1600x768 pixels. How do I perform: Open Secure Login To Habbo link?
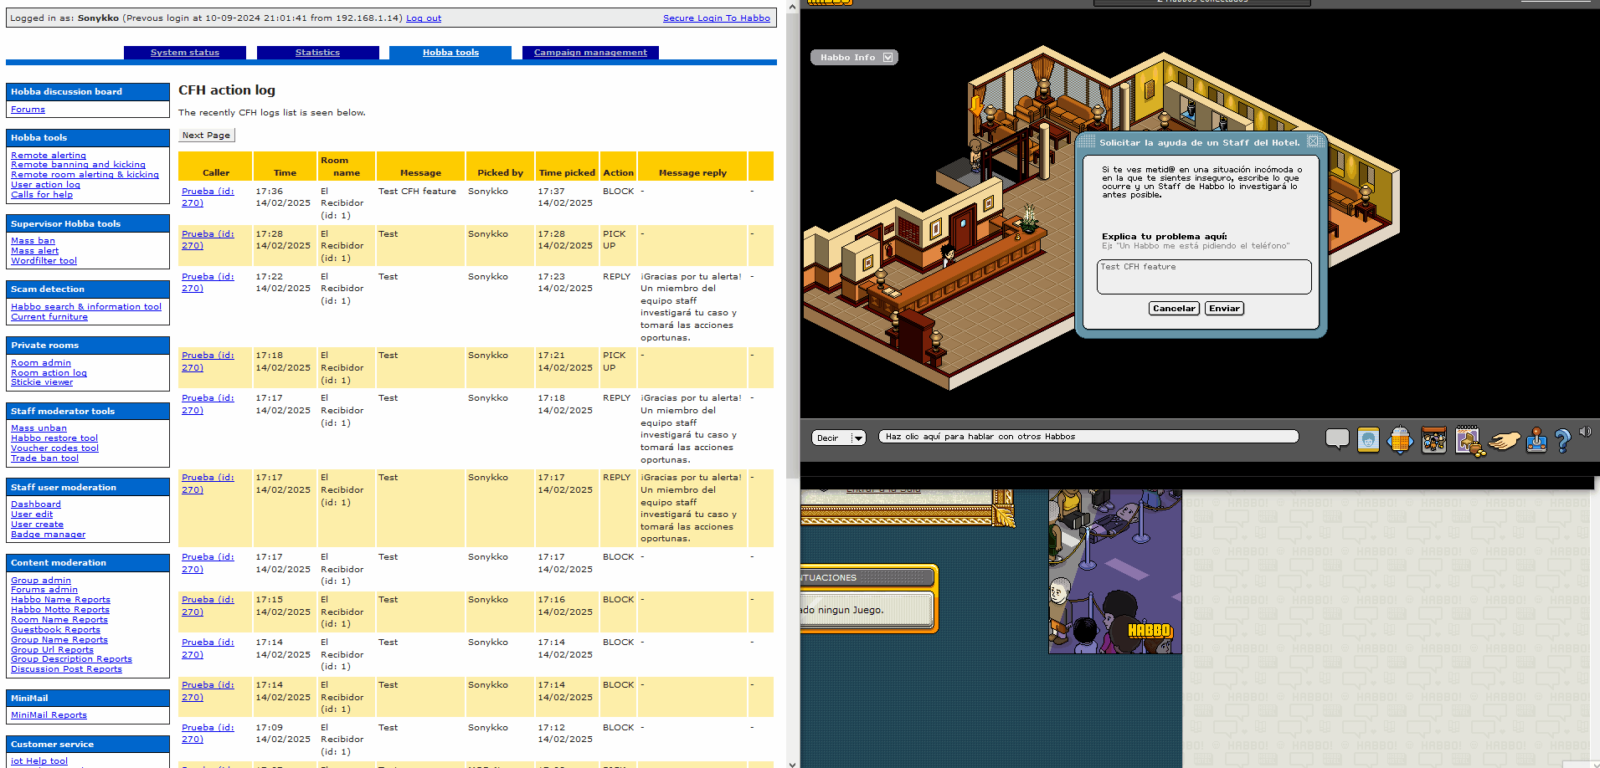717,18
